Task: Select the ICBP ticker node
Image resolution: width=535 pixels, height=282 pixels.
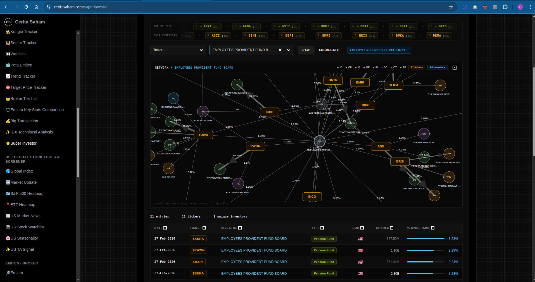Action: (x=269, y=112)
